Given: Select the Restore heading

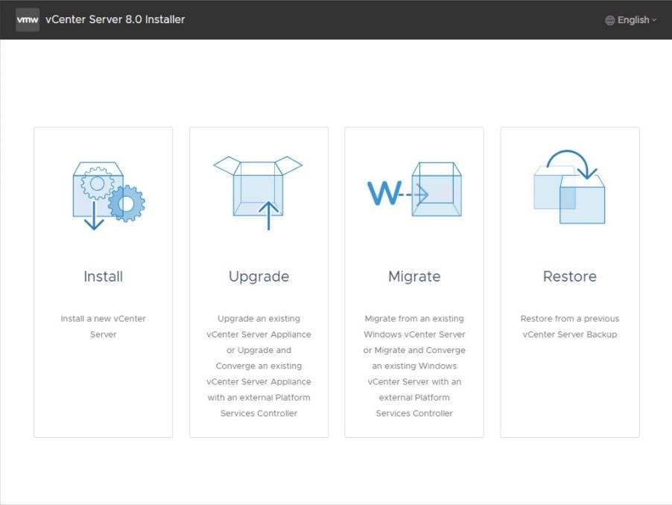Looking at the screenshot, I should pos(570,276).
